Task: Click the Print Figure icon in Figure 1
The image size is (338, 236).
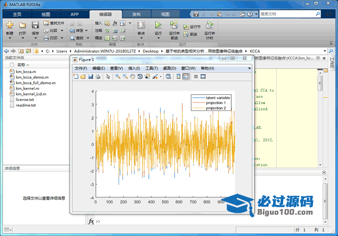Action: tap(98, 76)
